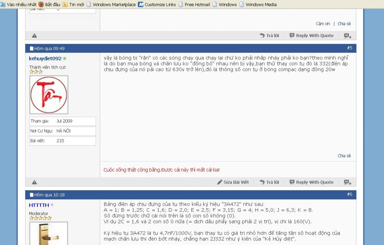
Task: Toggle multi-quote icon for top post
Action: coord(348,36)
